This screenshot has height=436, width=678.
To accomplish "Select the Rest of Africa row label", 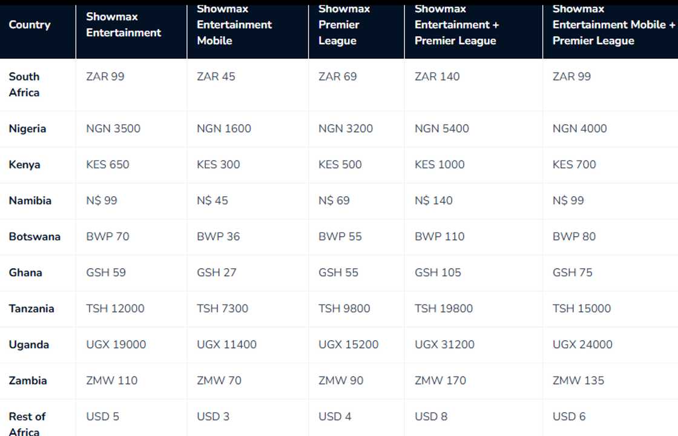I will pyautogui.click(x=27, y=423).
